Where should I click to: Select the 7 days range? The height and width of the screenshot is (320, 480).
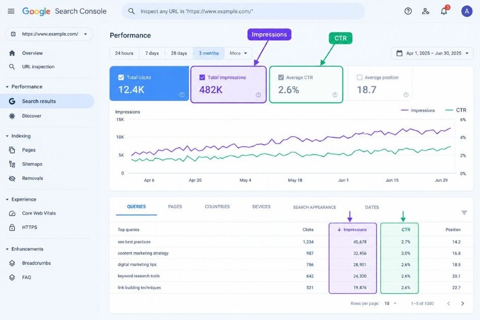pyautogui.click(x=152, y=53)
